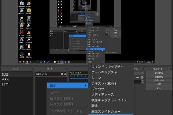
Task: Select the 画面キャプチャ source row
Action: [x=51, y=74]
